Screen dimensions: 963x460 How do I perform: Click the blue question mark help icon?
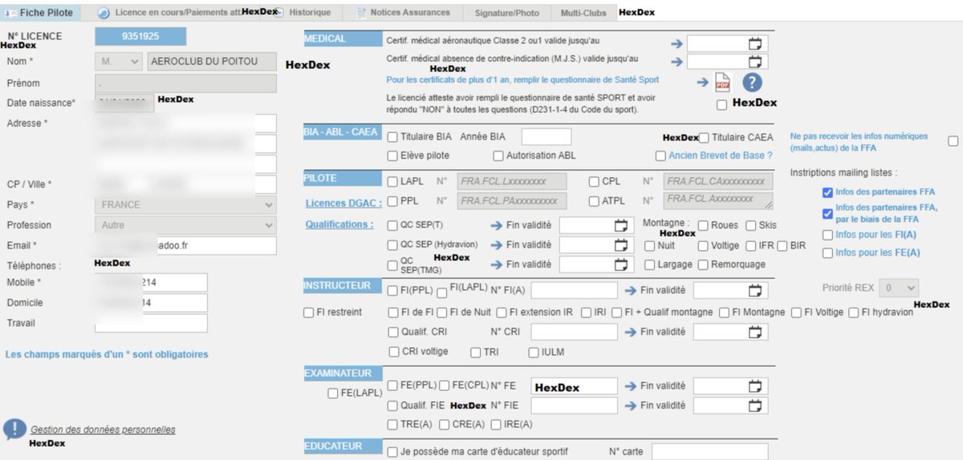click(x=752, y=82)
